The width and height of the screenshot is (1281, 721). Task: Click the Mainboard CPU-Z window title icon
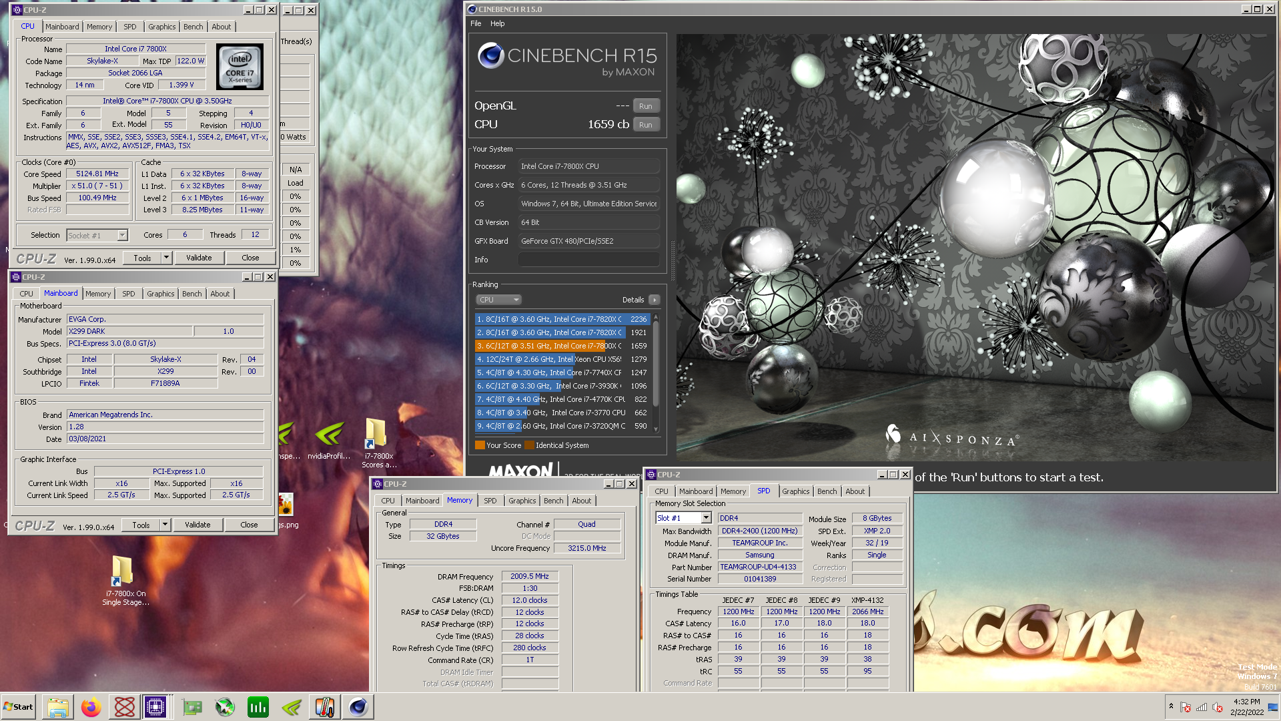pos(16,277)
